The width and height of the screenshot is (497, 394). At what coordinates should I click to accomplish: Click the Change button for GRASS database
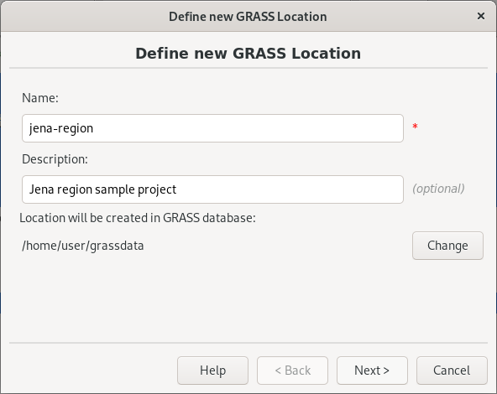[447, 246]
